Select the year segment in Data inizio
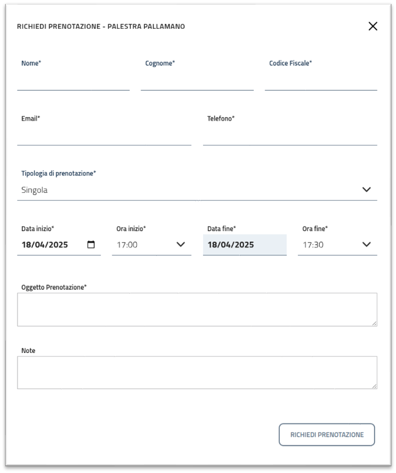The height and width of the screenshot is (473, 396). pyautogui.click(x=58, y=245)
